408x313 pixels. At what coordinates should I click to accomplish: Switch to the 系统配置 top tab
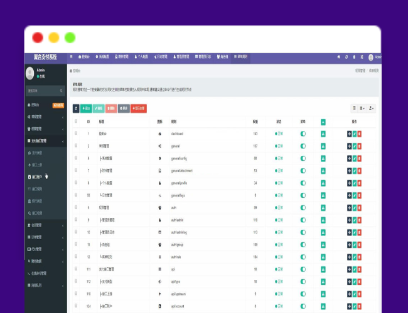click(x=106, y=57)
